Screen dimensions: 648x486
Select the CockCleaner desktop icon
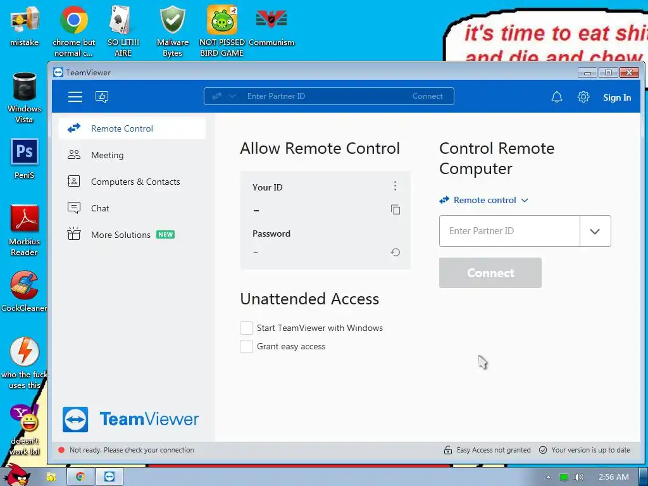(x=24, y=291)
